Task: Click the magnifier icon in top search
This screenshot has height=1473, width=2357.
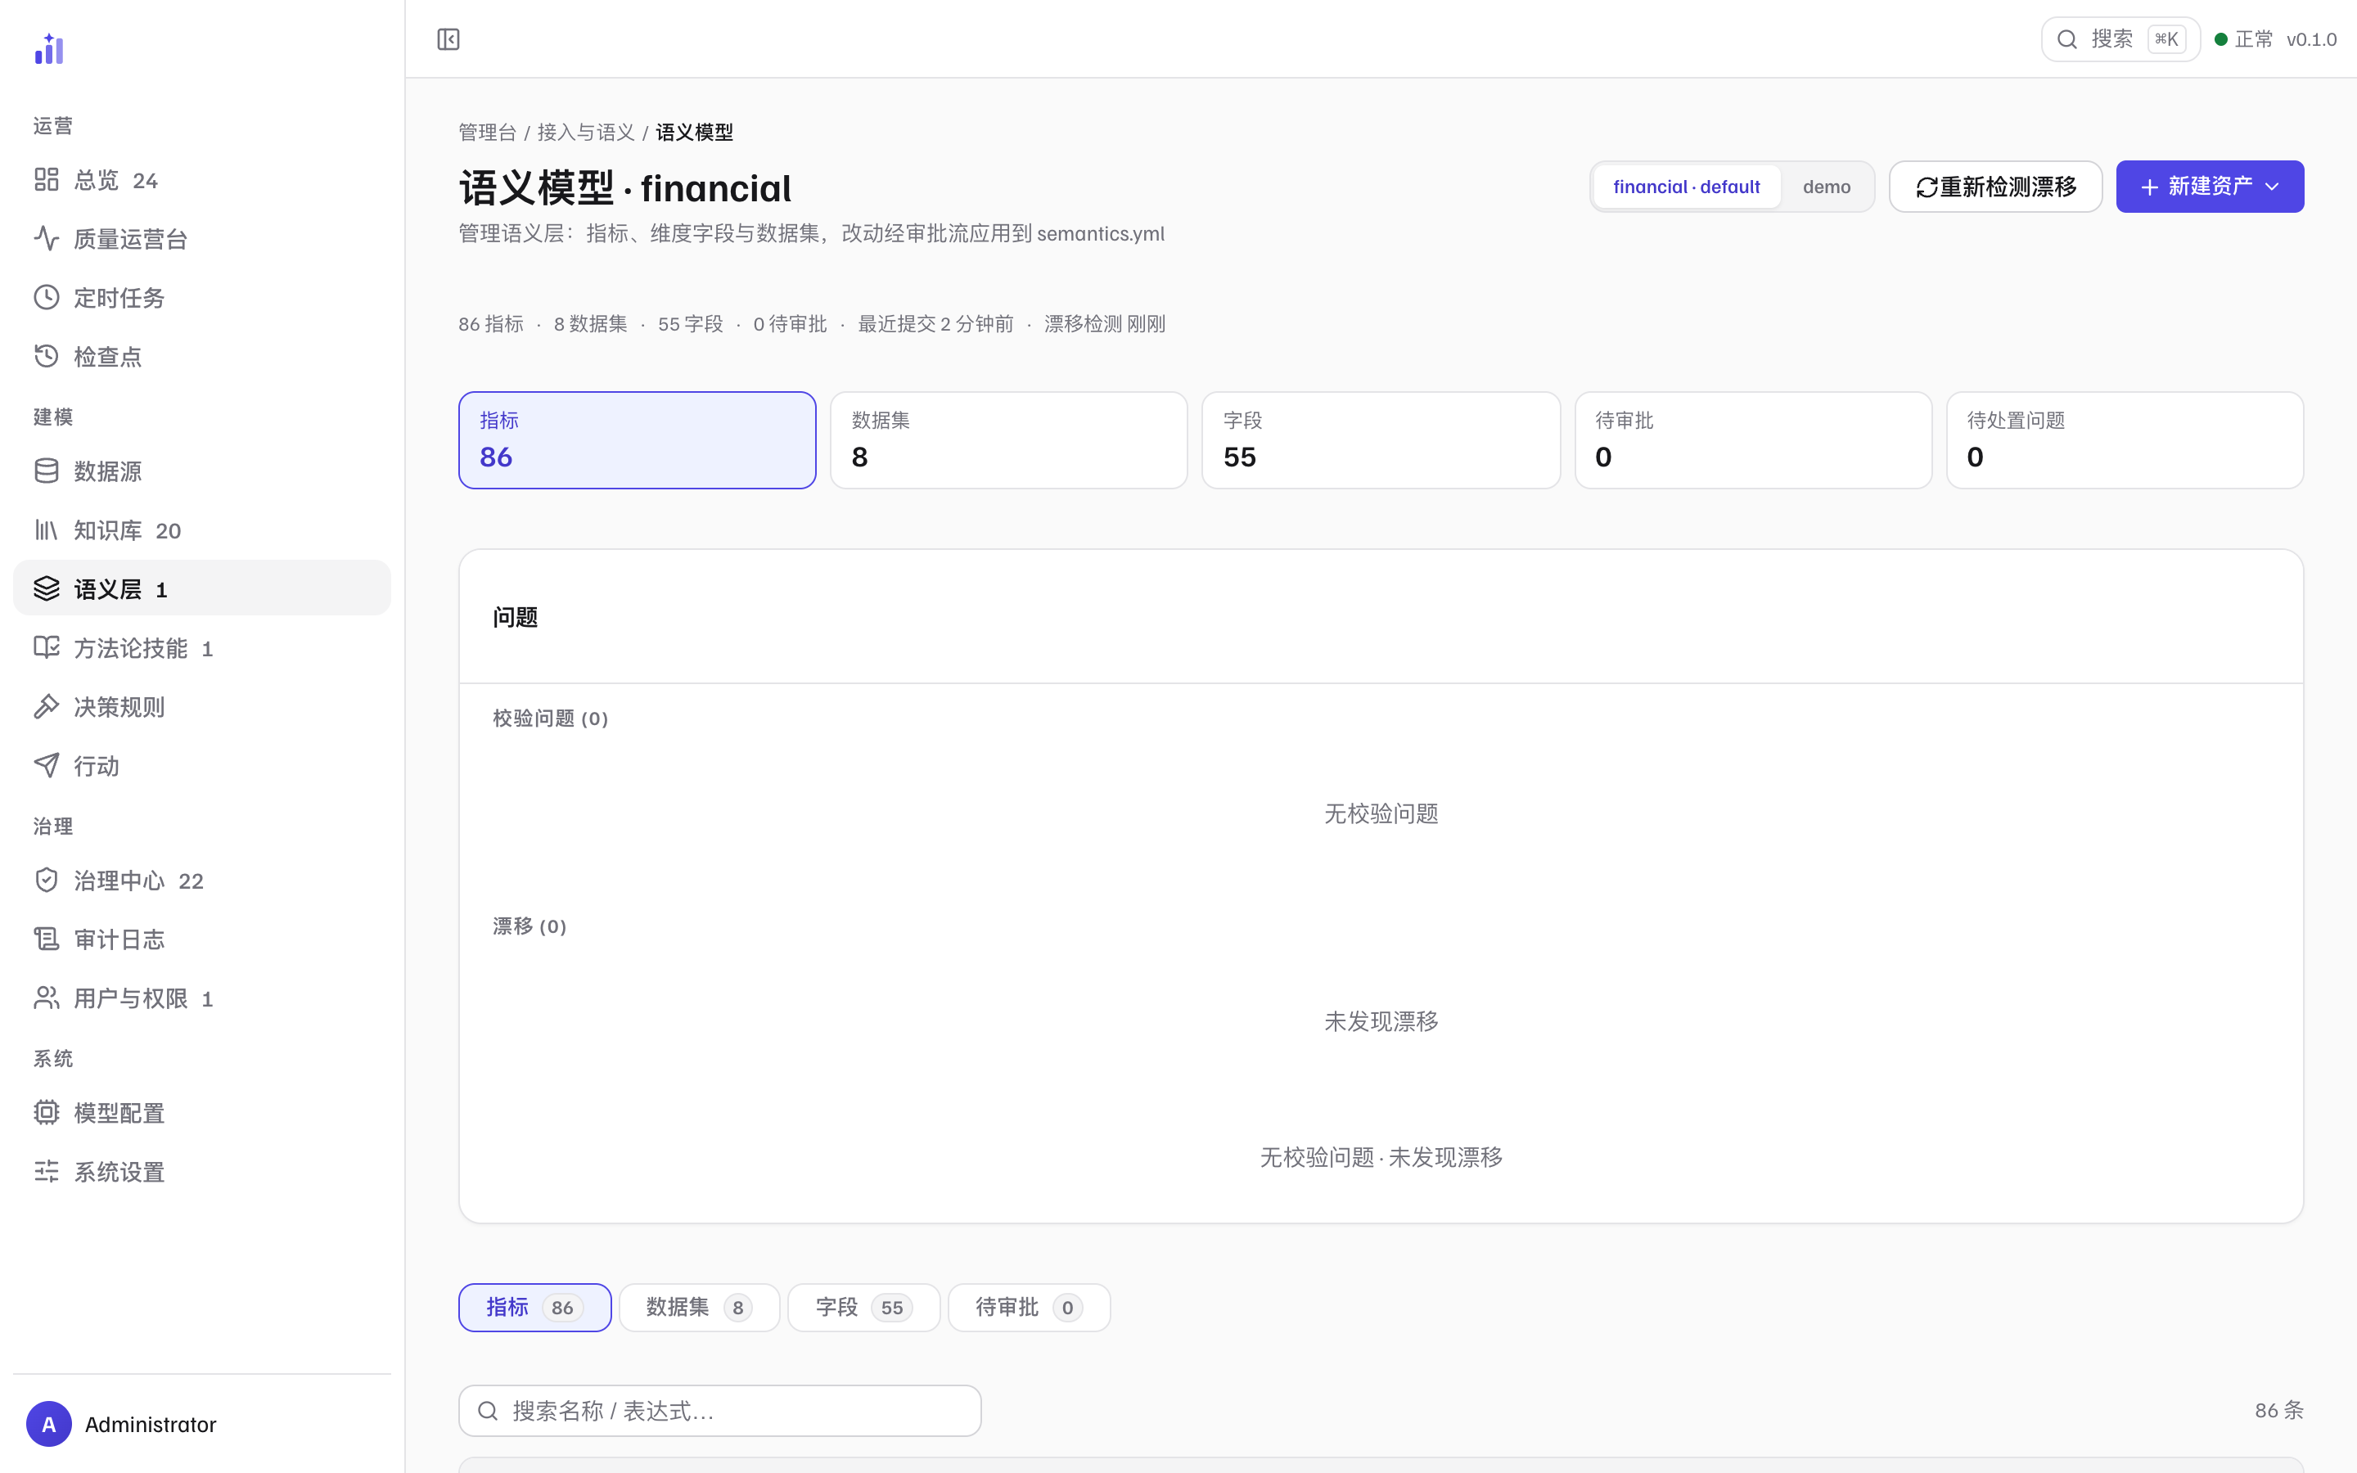Action: tap(2066, 39)
